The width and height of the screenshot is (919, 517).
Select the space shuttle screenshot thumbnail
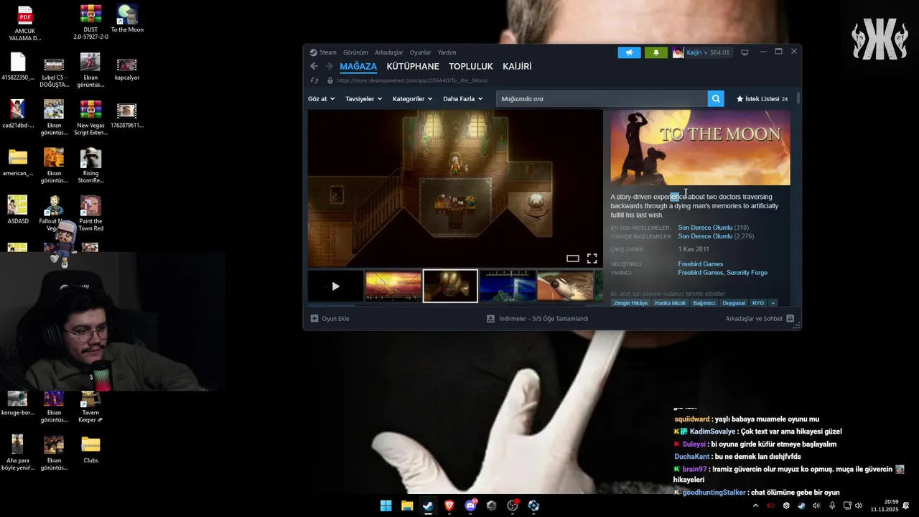[x=565, y=286]
